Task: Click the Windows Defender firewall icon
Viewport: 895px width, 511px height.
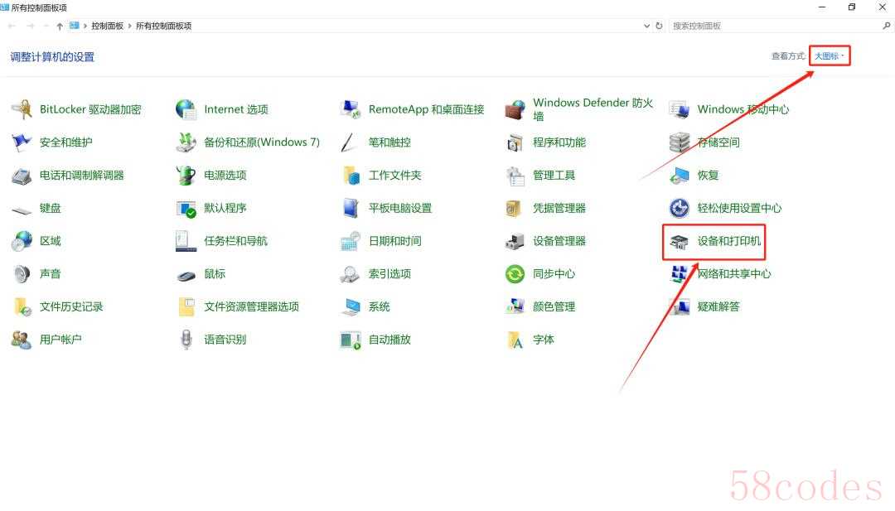Action: pyautogui.click(x=515, y=109)
